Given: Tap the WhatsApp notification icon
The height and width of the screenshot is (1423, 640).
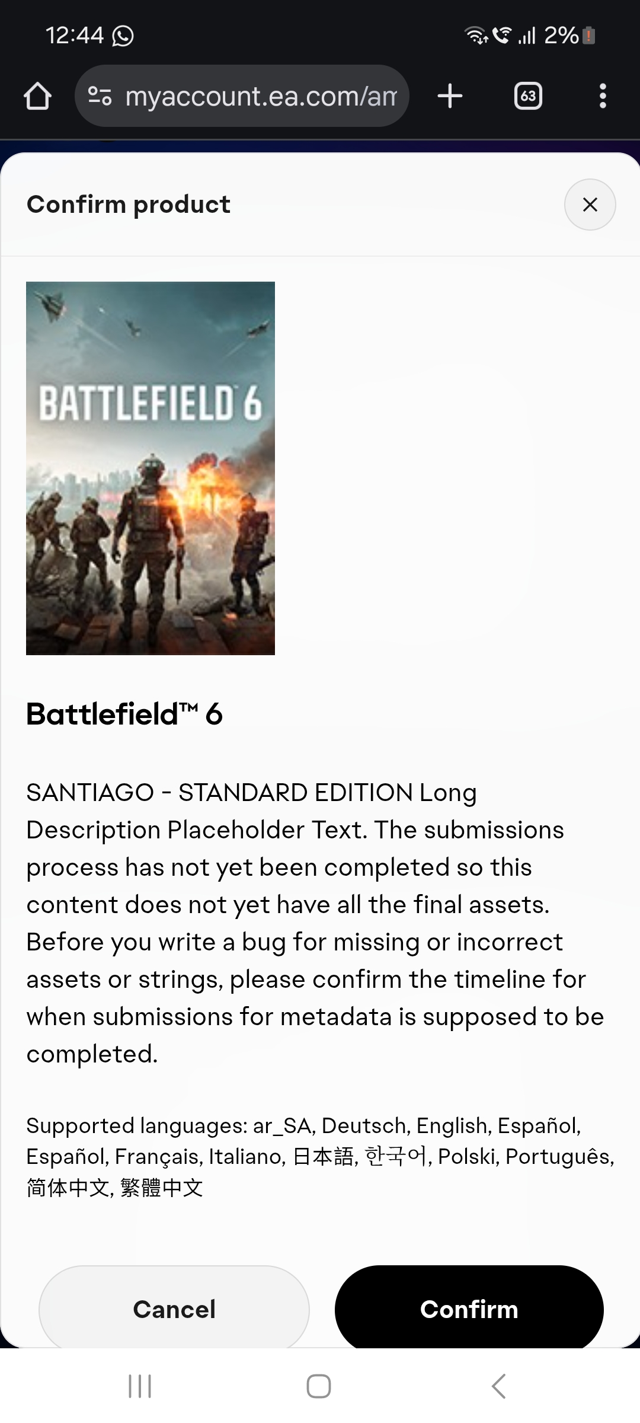Looking at the screenshot, I should click(123, 36).
